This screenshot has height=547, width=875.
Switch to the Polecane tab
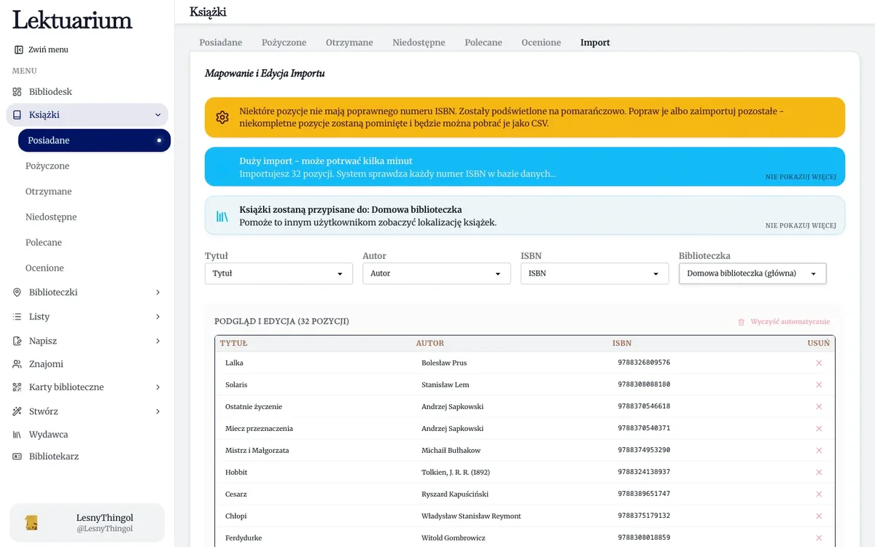click(483, 42)
